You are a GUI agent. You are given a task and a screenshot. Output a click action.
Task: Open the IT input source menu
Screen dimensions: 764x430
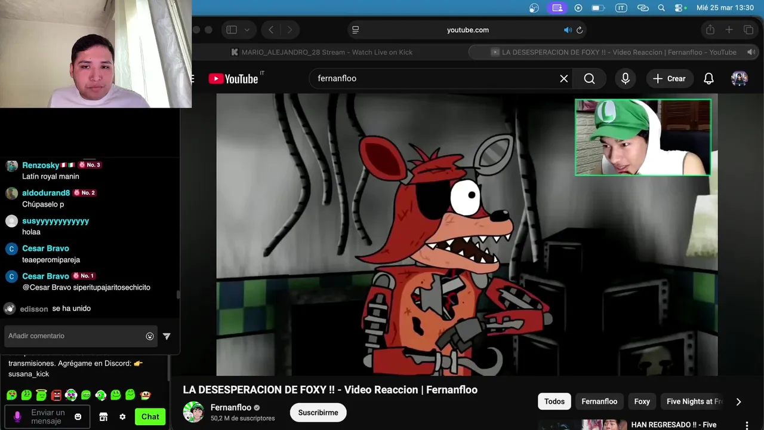pyautogui.click(x=621, y=8)
